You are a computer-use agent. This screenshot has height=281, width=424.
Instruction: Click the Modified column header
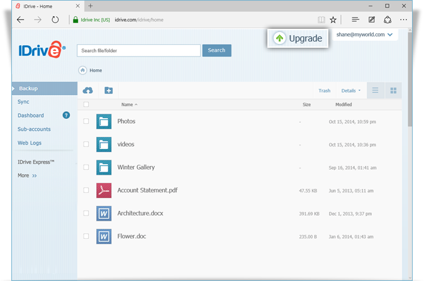343,104
